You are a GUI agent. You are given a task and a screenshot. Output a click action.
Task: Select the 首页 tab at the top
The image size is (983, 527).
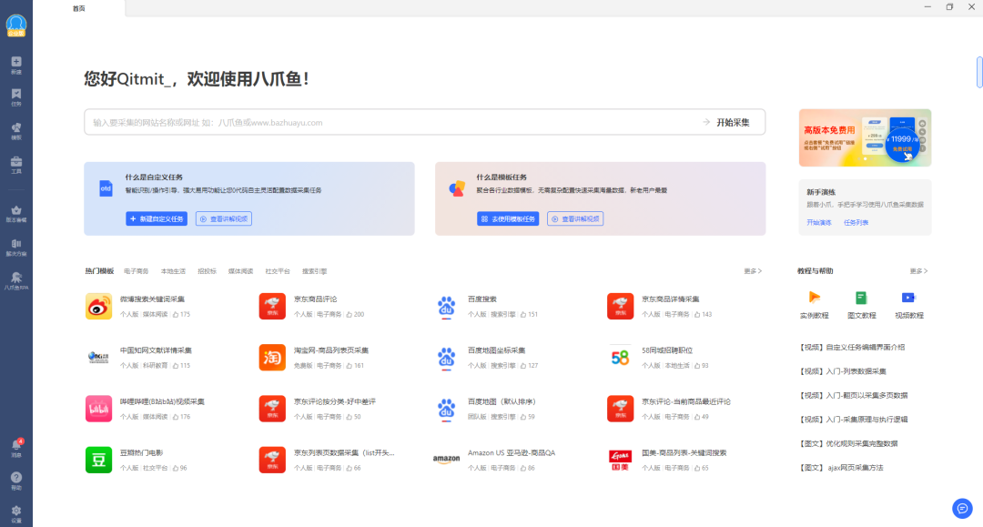[x=78, y=9]
